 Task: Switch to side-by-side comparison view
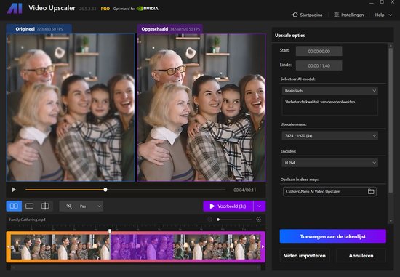click(x=14, y=206)
